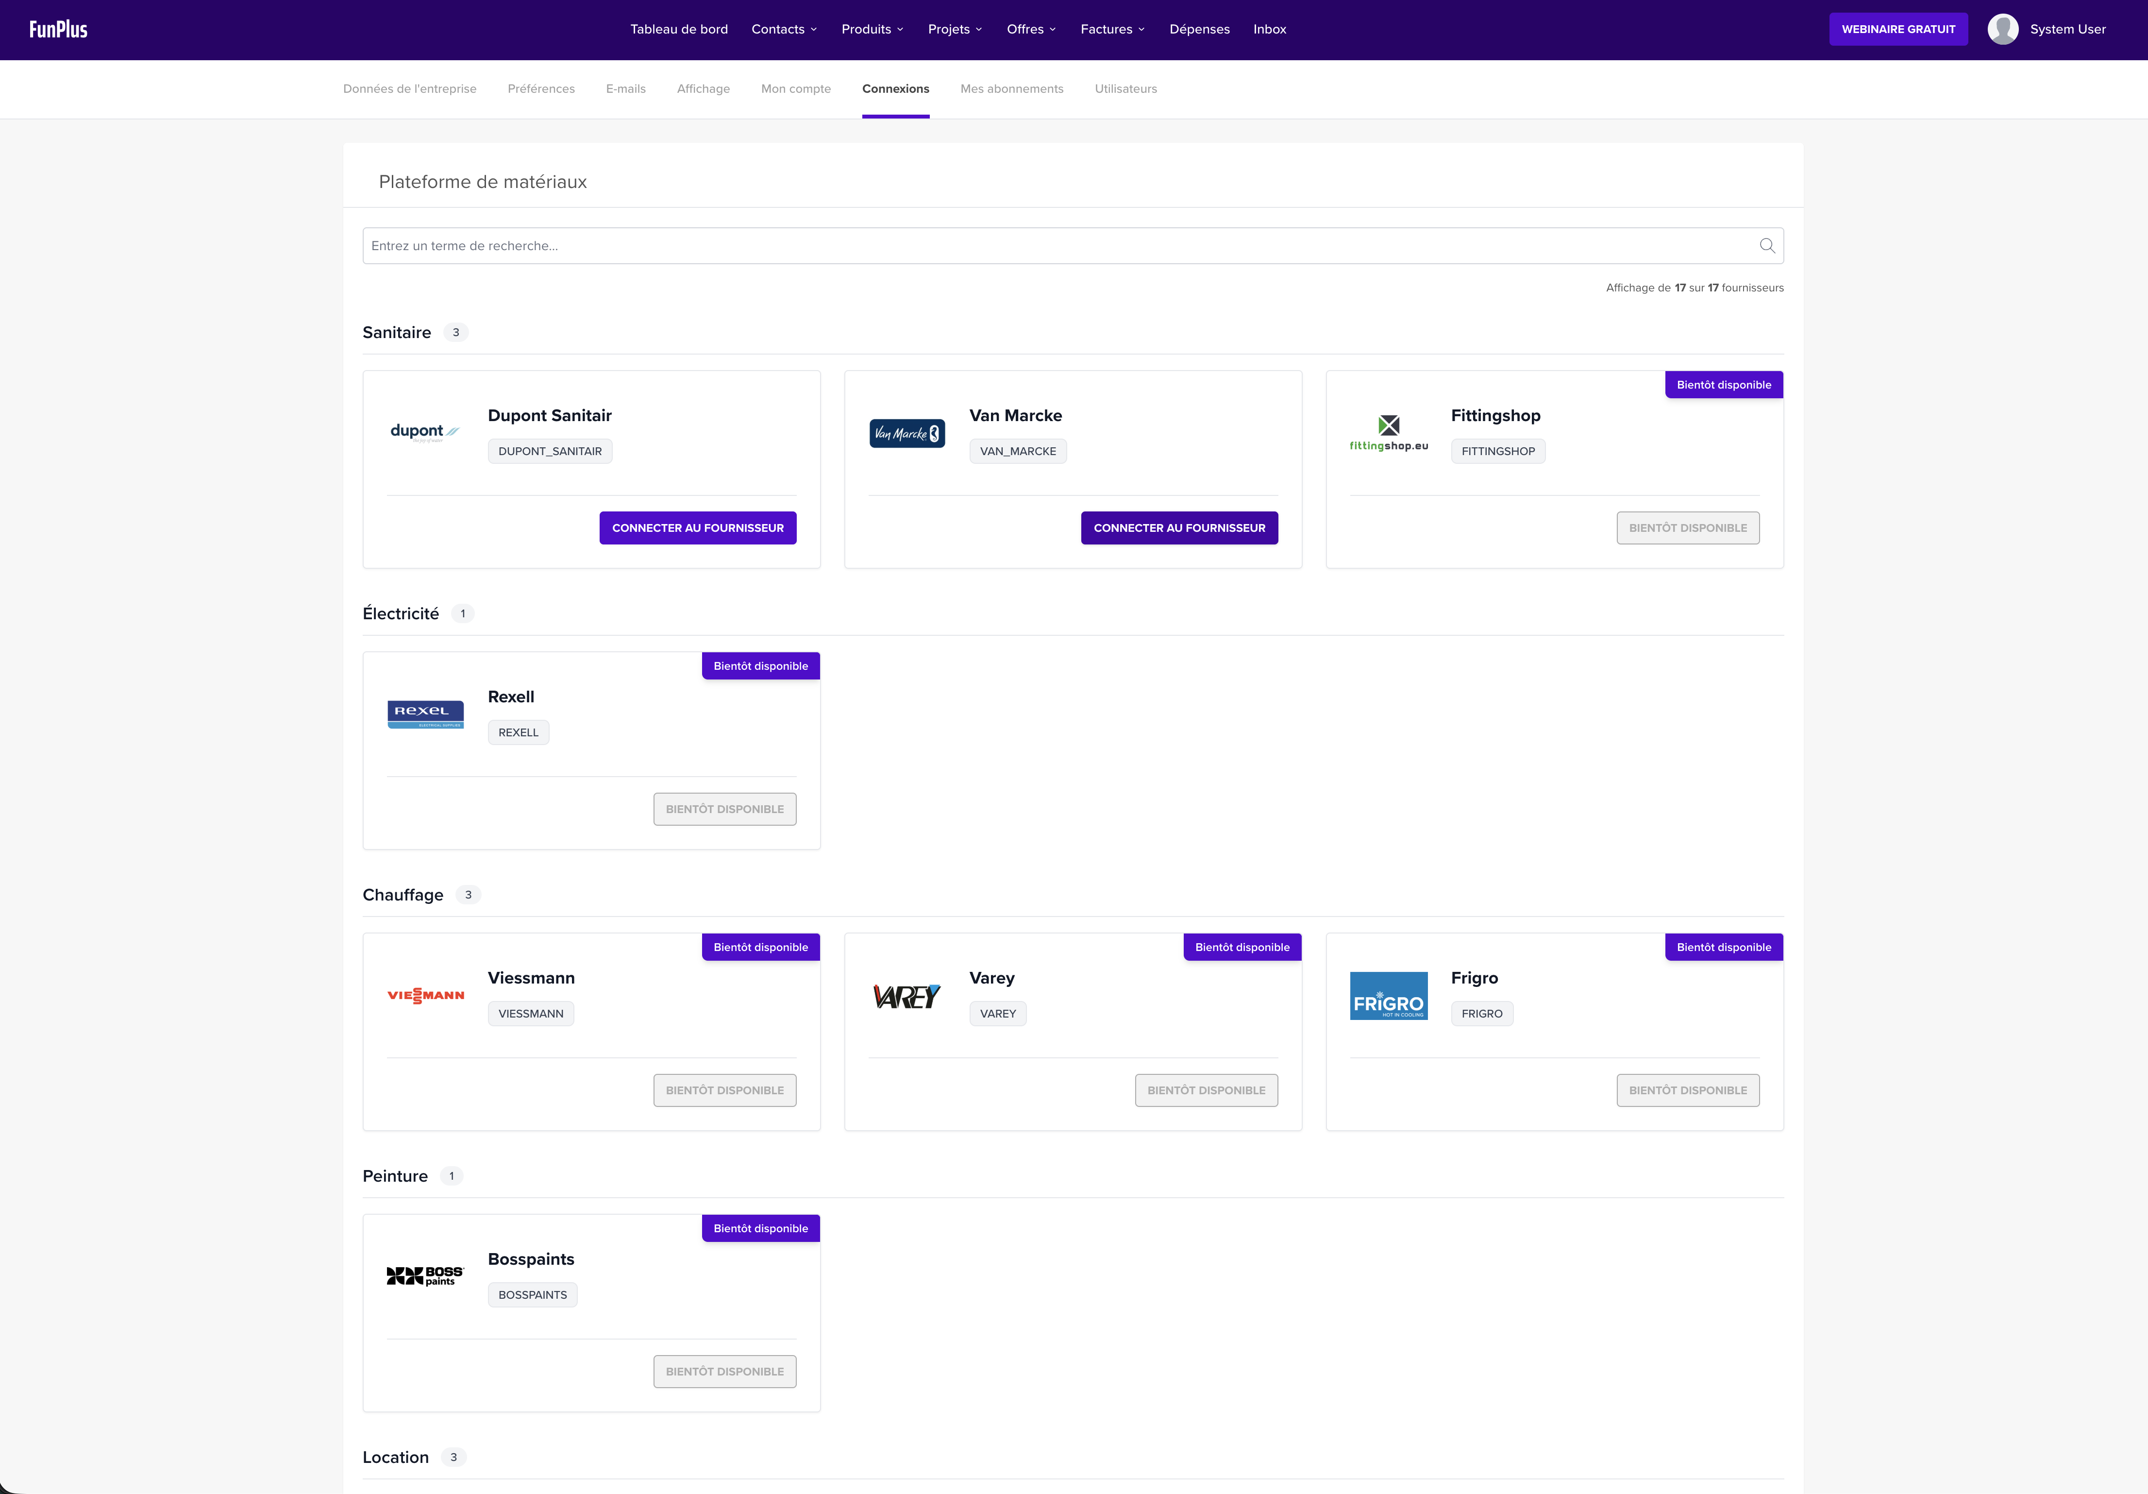Switch to the Mes abonnements tab
Viewport: 2148px width, 1494px height.
coord(1011,88)
